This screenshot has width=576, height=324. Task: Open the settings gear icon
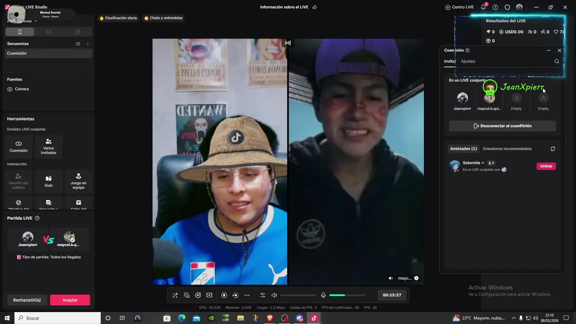point(507,7)
